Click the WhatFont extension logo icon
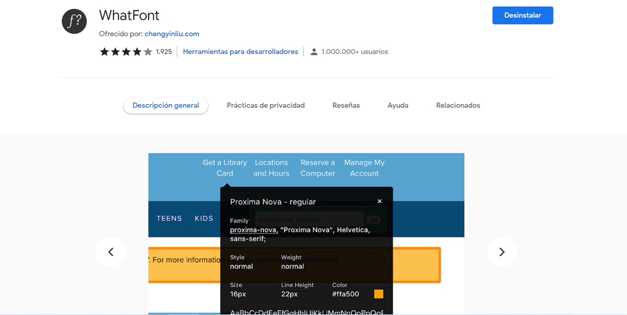Screen dimensions: 627x315 tap(74, 22)
